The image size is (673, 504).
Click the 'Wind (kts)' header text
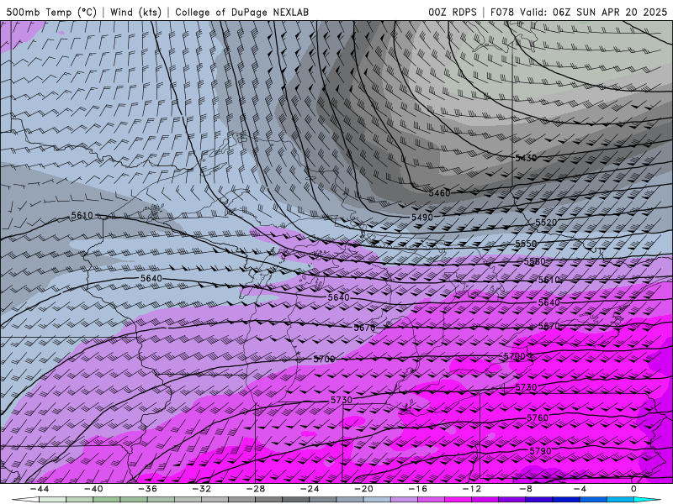click(x=135, y=12)
